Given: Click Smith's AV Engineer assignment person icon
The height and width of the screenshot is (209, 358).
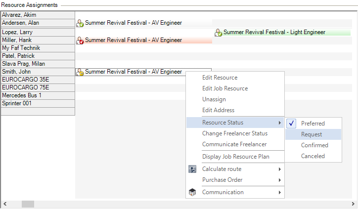Looking at the screenshot, I should 80,72.
